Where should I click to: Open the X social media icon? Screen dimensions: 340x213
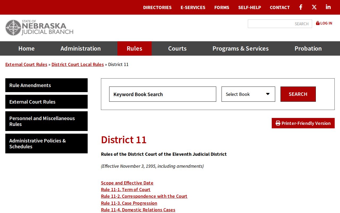pyautogui.click(x=314, y=7)
